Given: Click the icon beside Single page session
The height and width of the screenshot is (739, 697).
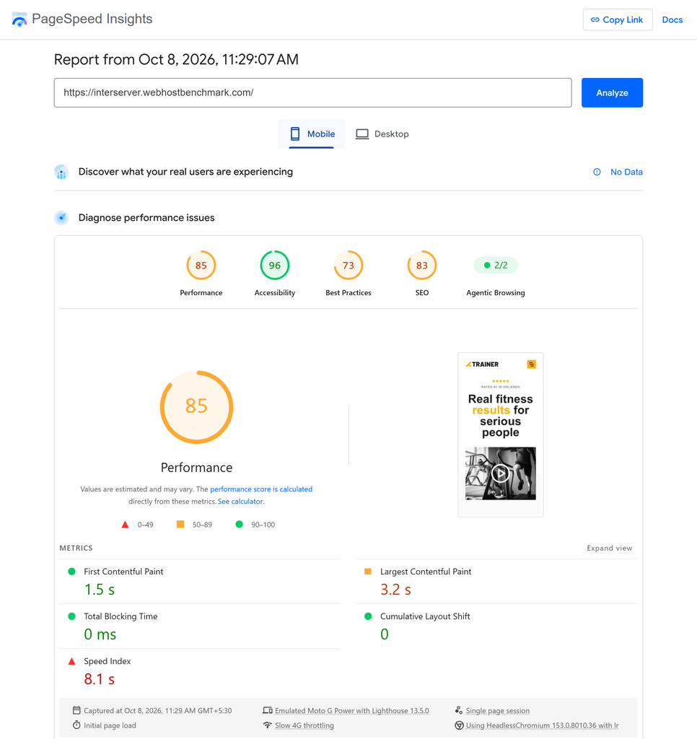Looking at the screenshot, I should pyautogui.click(x=459, y=710).
